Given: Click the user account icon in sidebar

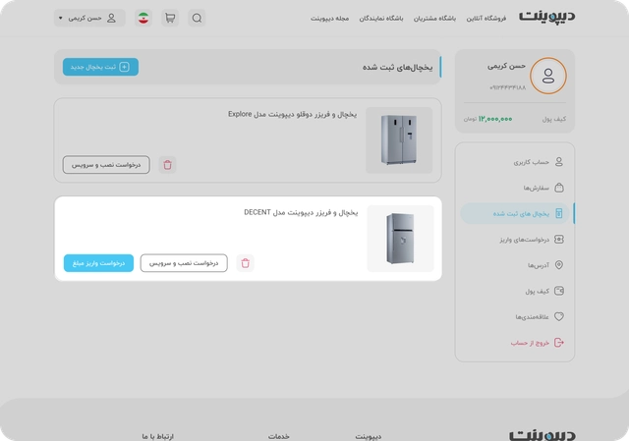Looking at the screenshot, I should [559, 161].
